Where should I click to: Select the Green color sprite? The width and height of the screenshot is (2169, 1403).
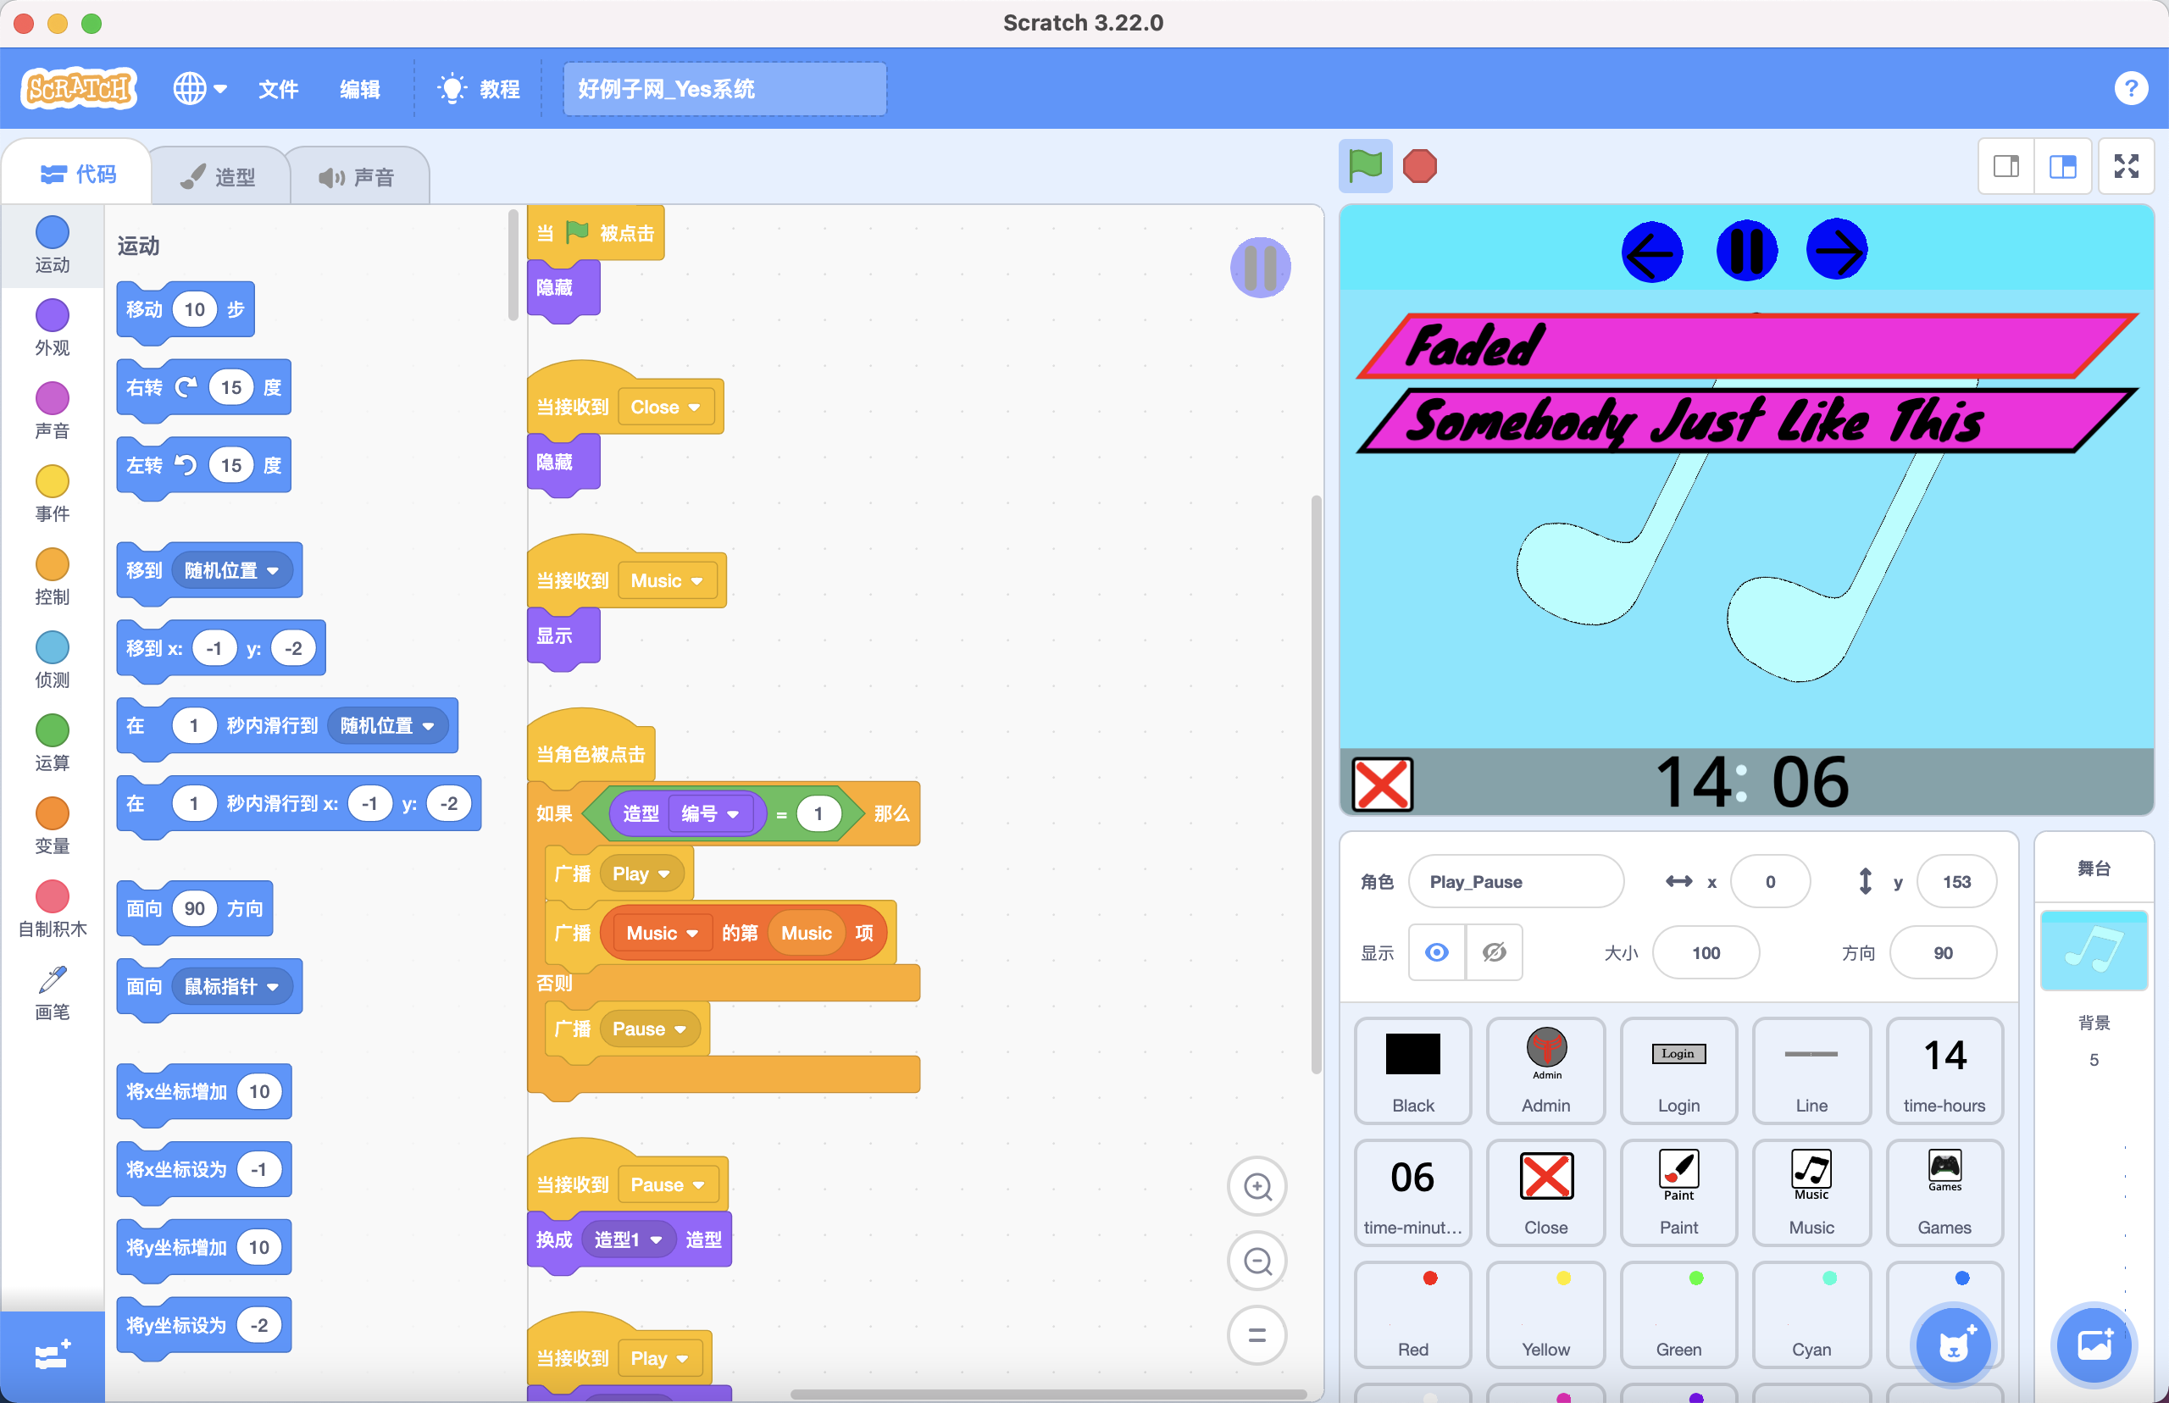[x=1678, y=1314]
